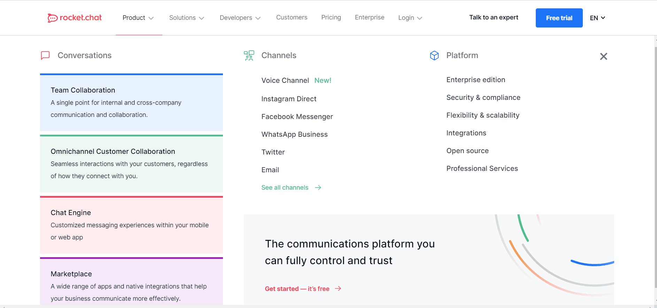
Task: Expand the Login dropdown chevron
Action: 419,18
